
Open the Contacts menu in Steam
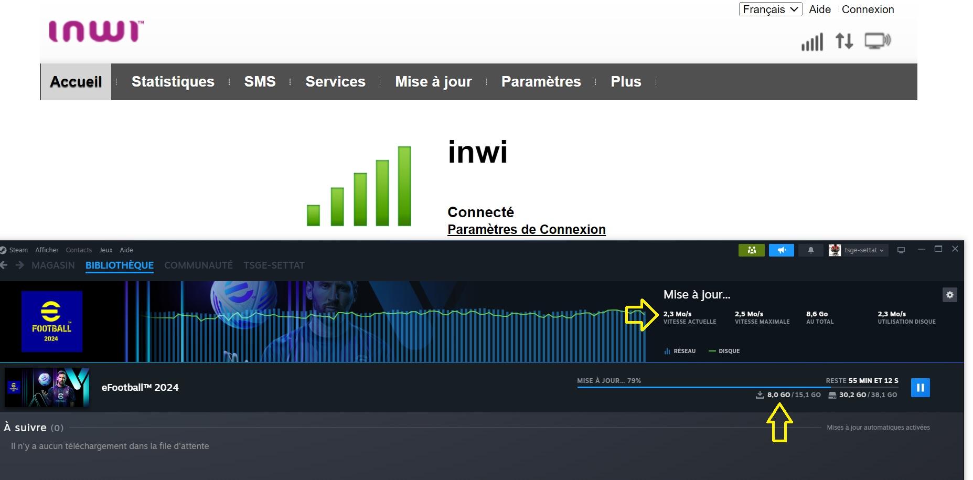point(79,250)
